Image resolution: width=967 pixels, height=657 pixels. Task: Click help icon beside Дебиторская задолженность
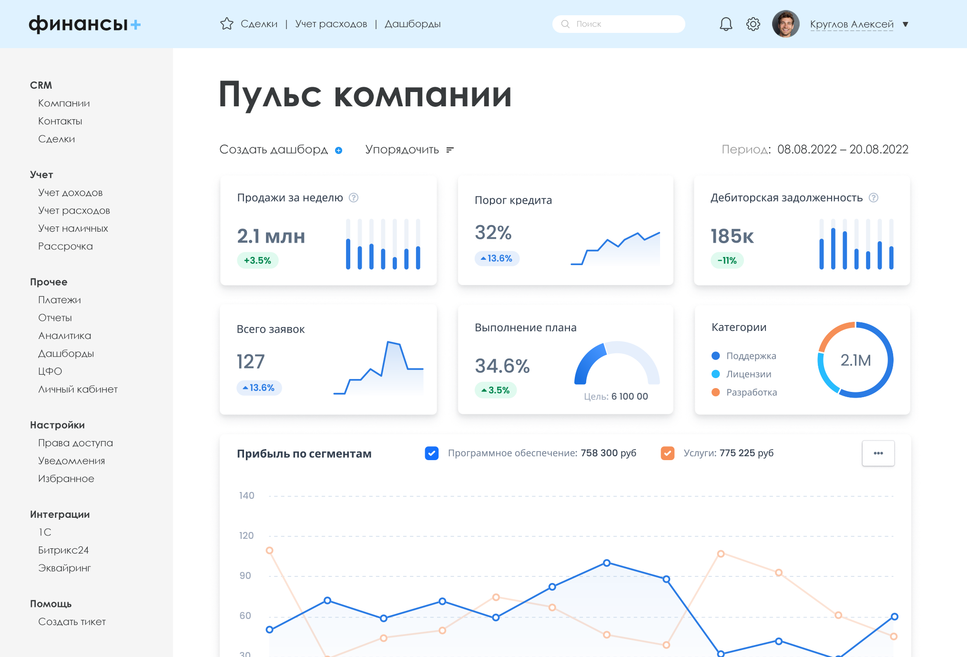[x=874, y=197]
